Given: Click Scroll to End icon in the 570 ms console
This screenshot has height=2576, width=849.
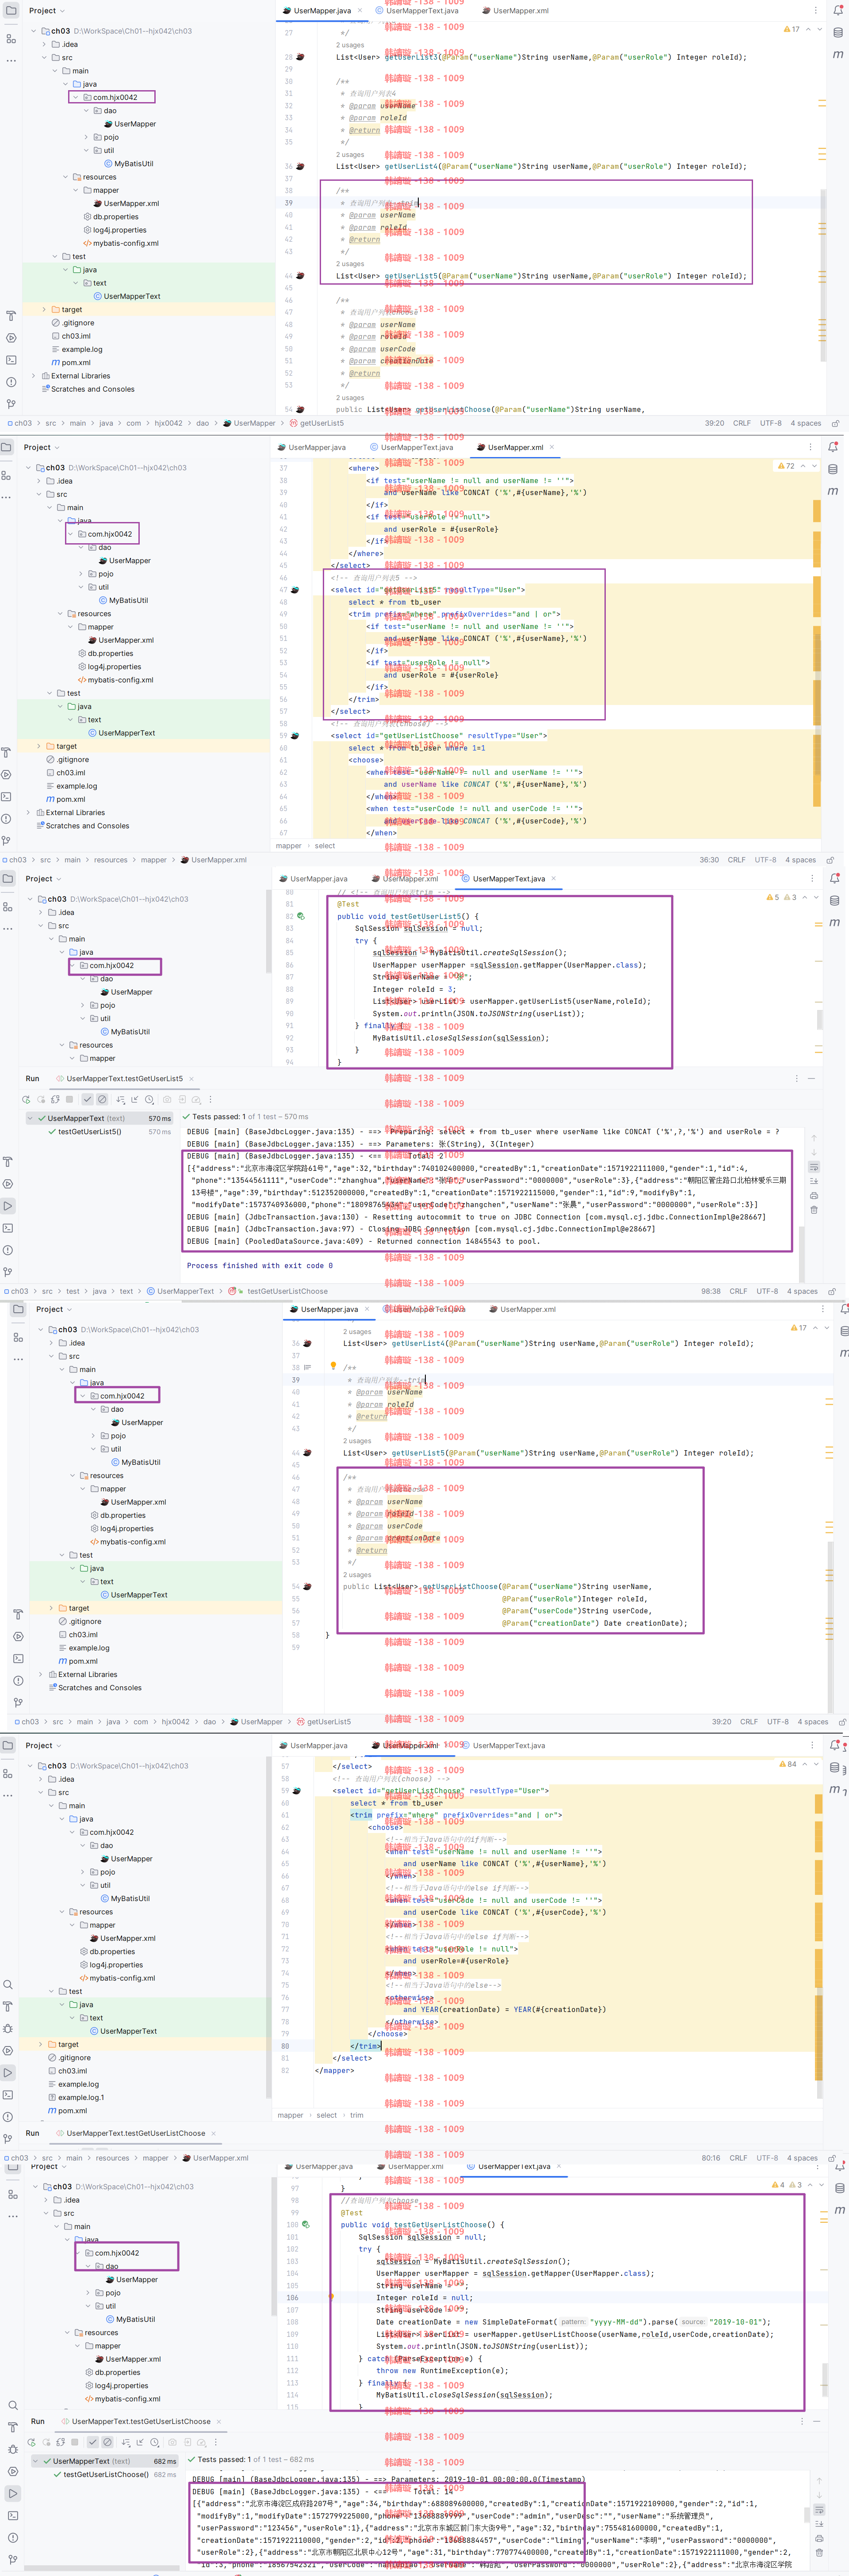Looking at the screenshot, I should coord(814,1181).
